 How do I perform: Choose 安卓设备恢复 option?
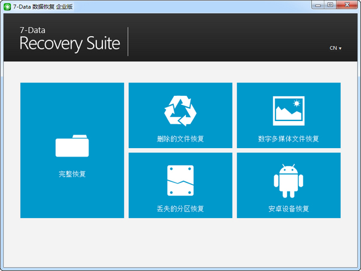(289, 185)
